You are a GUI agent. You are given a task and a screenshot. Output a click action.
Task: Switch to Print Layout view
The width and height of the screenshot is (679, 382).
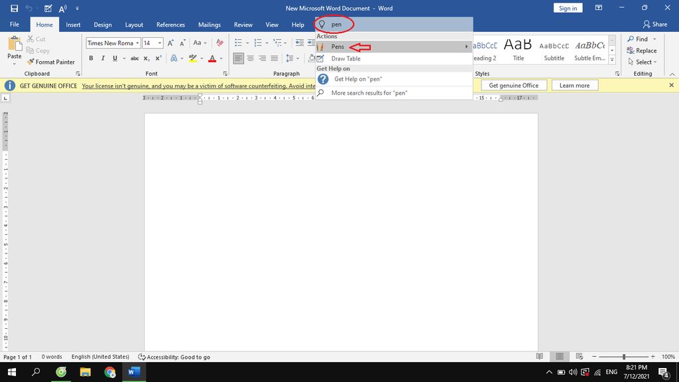tap(560, 356)
